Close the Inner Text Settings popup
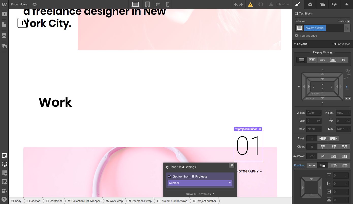Viewport: 353px width, 204px height. coord(232,165)
